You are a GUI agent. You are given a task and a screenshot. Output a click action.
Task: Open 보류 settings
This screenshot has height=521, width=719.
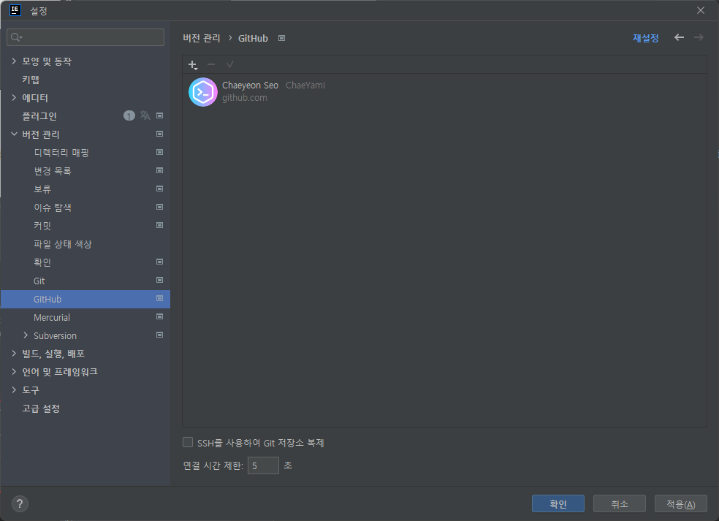(x=42, y=189)
